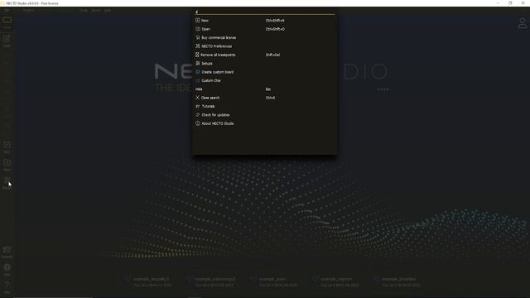The height and width of the screenshot is (298, 530).
Task: Click the Hide entry with Esc shortcut
Action: (265, 89)
